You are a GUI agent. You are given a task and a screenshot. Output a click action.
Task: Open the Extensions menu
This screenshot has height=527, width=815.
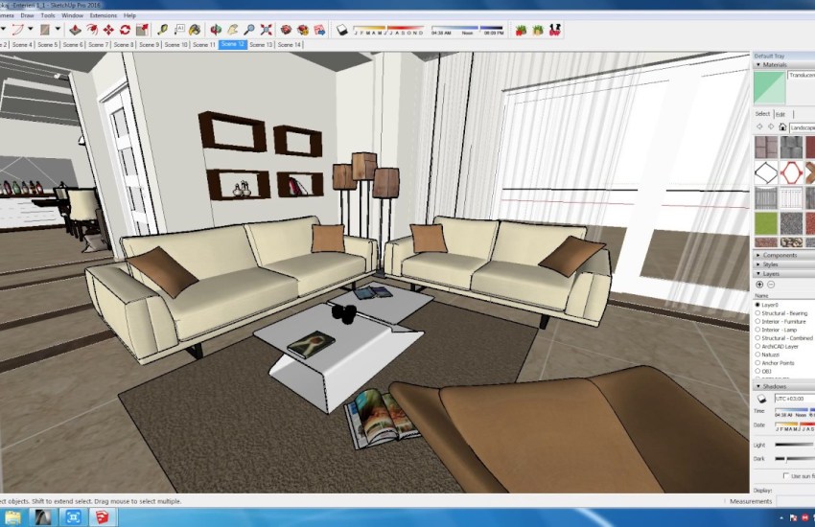[x=103, y=15]
